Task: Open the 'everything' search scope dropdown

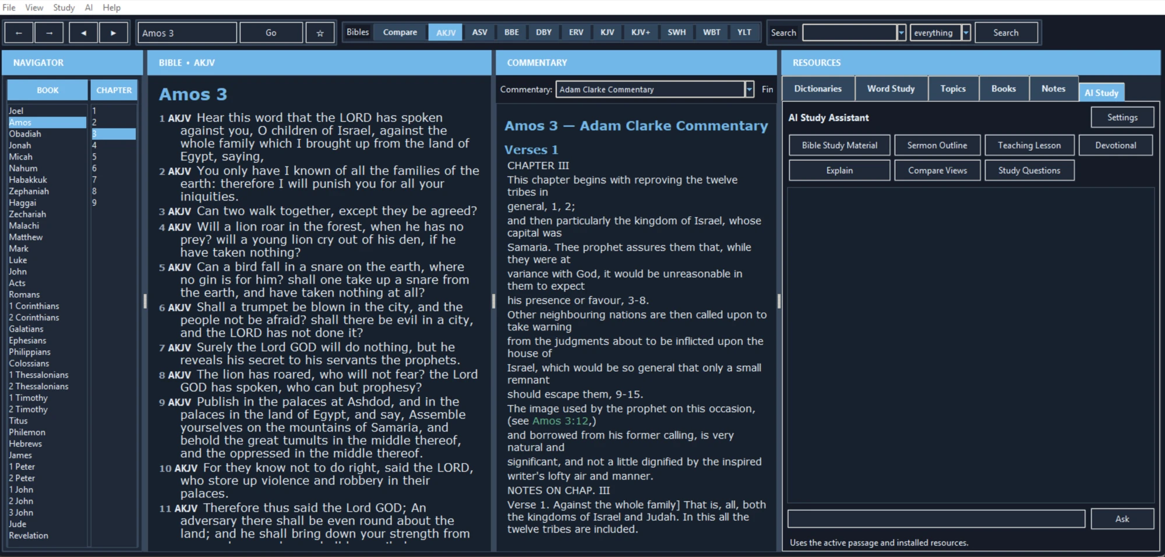Action: (x=966, y=33)
